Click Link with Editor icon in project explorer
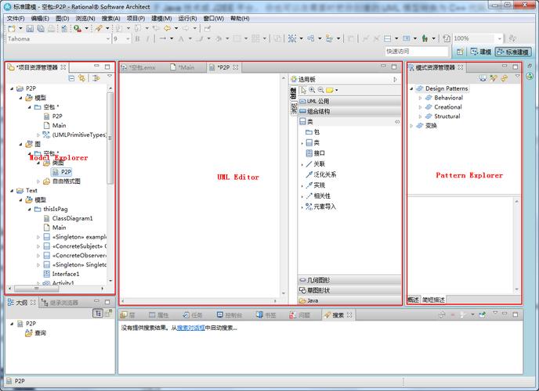This screenshot has width=539, height=391. [x=81, y=78]
